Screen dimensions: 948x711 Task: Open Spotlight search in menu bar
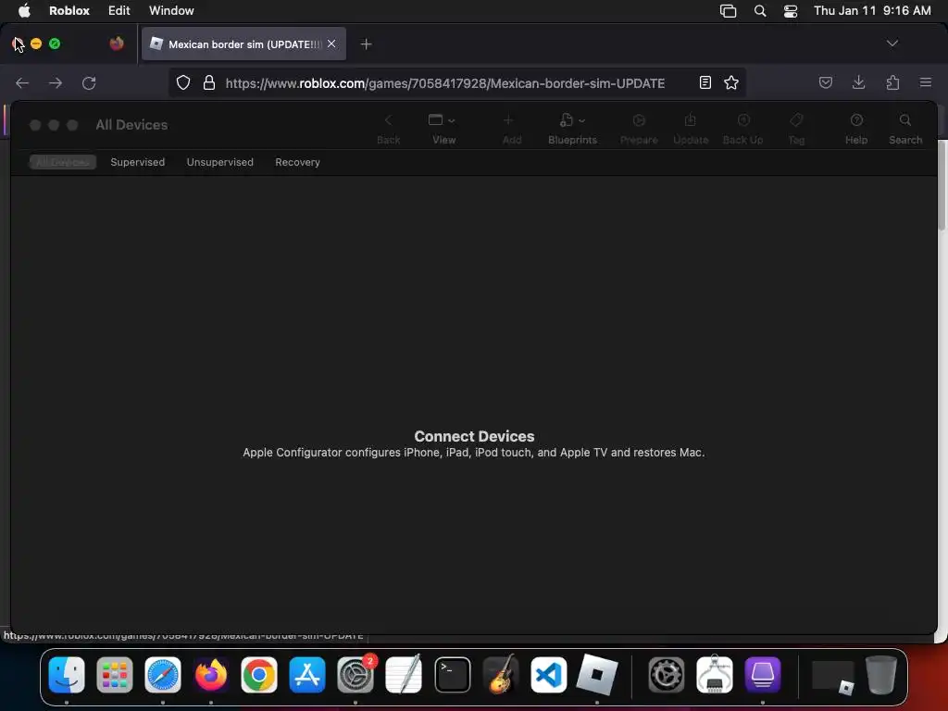pos(760,11)
